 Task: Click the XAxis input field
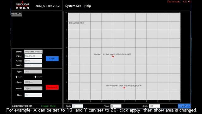[x=77, y=106]
